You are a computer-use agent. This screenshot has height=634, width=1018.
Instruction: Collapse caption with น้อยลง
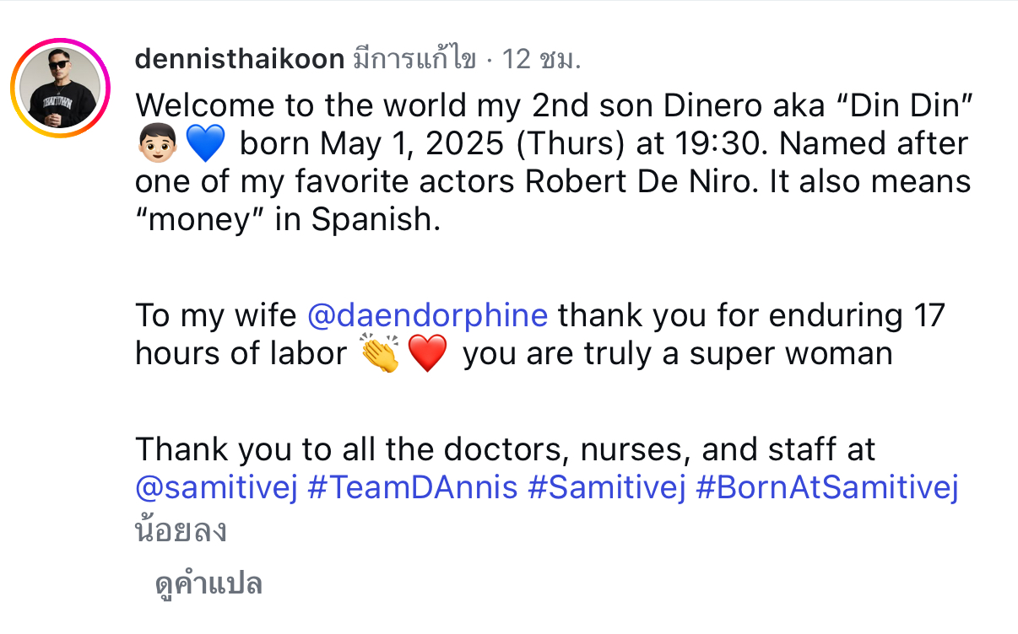coord(181,529)
